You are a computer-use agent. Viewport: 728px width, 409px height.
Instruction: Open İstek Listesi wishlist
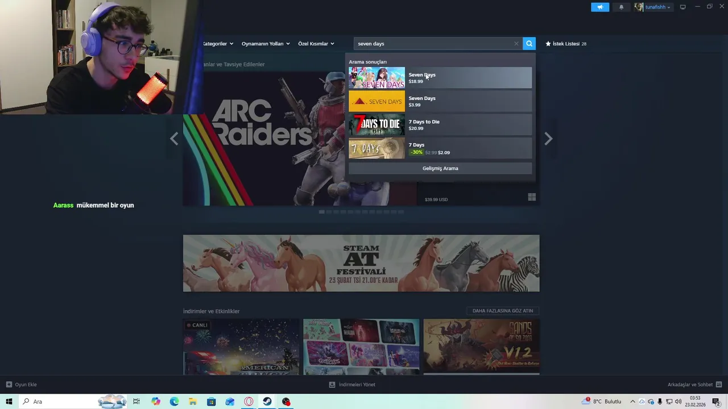point(566,44)
